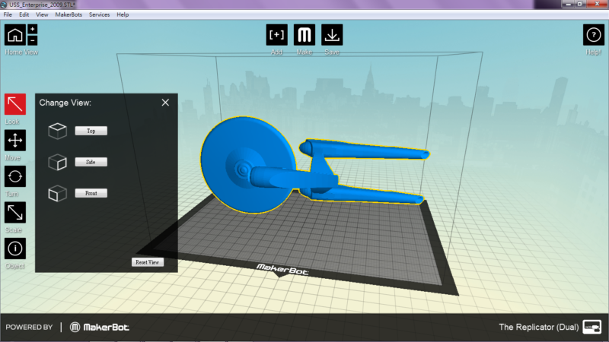Viewport: 609px width, 342px height.
Task: Minimize the application window
Action: coord(568,5)
